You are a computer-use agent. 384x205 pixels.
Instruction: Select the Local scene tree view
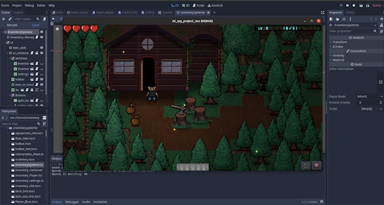pyautogui.click(x=36, y=25)
